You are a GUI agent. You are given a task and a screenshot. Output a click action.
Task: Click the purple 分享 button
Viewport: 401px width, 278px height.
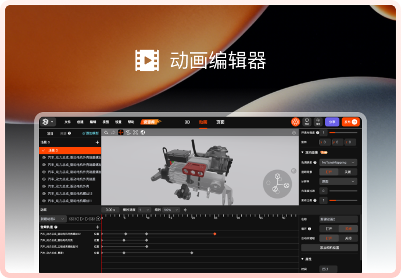tap(332, 122)
